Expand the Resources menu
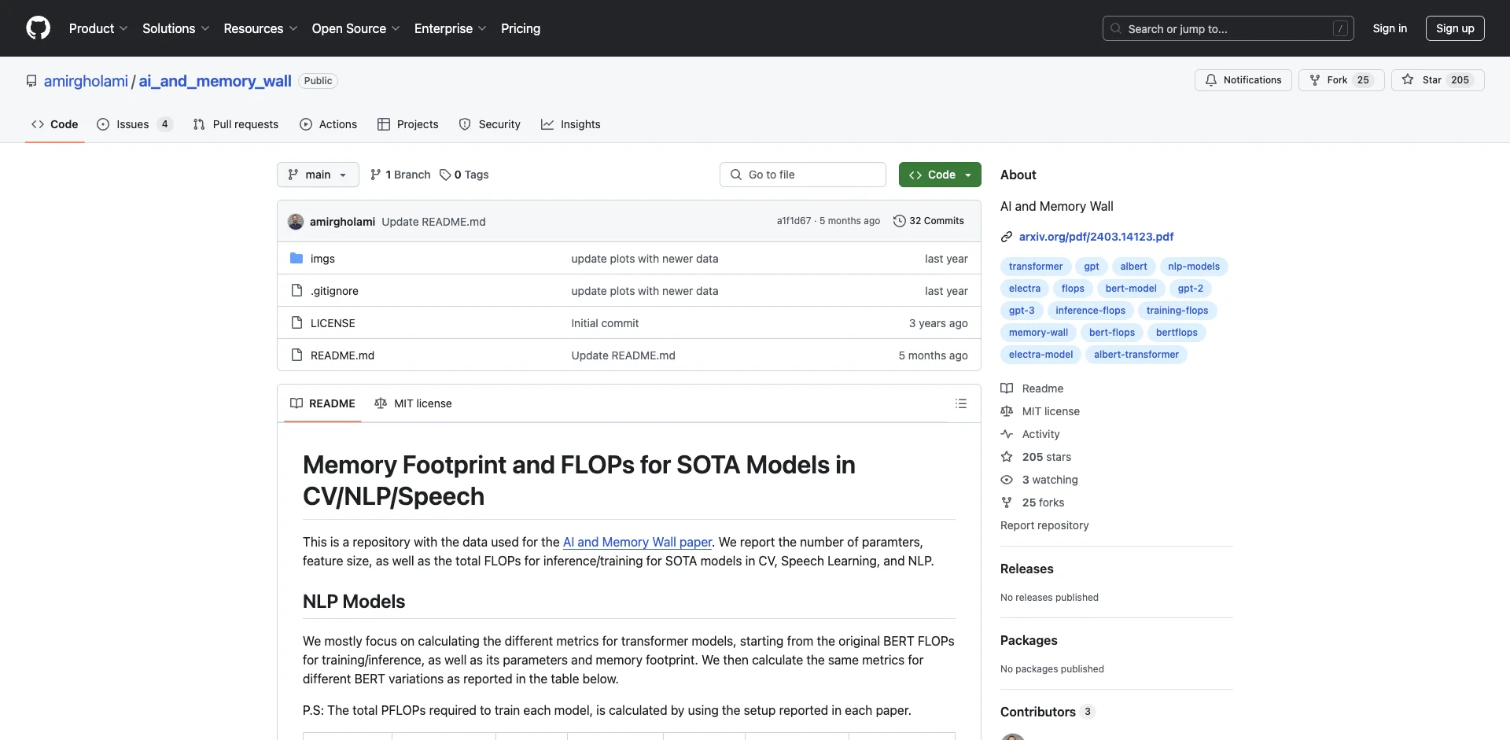 [x=260, y=28]
